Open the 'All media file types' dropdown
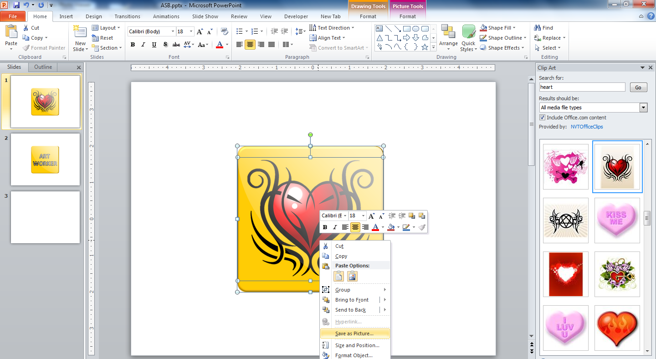The image size is (656, 359). (x=643, y=108)
